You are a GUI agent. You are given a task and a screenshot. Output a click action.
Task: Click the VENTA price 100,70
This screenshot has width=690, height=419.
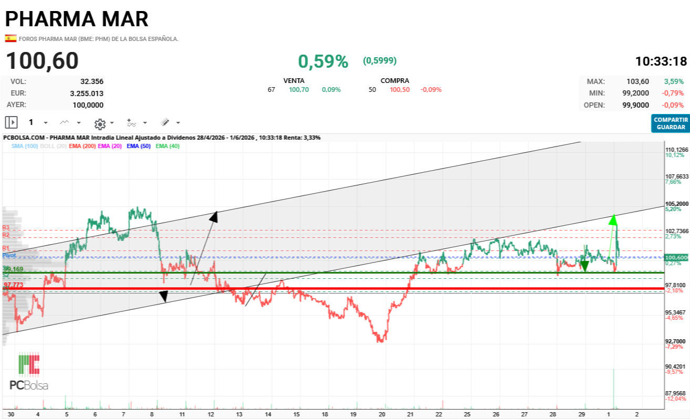point(299,90)
